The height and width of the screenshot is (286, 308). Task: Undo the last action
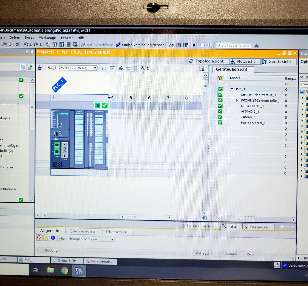[x=26, y=44]
